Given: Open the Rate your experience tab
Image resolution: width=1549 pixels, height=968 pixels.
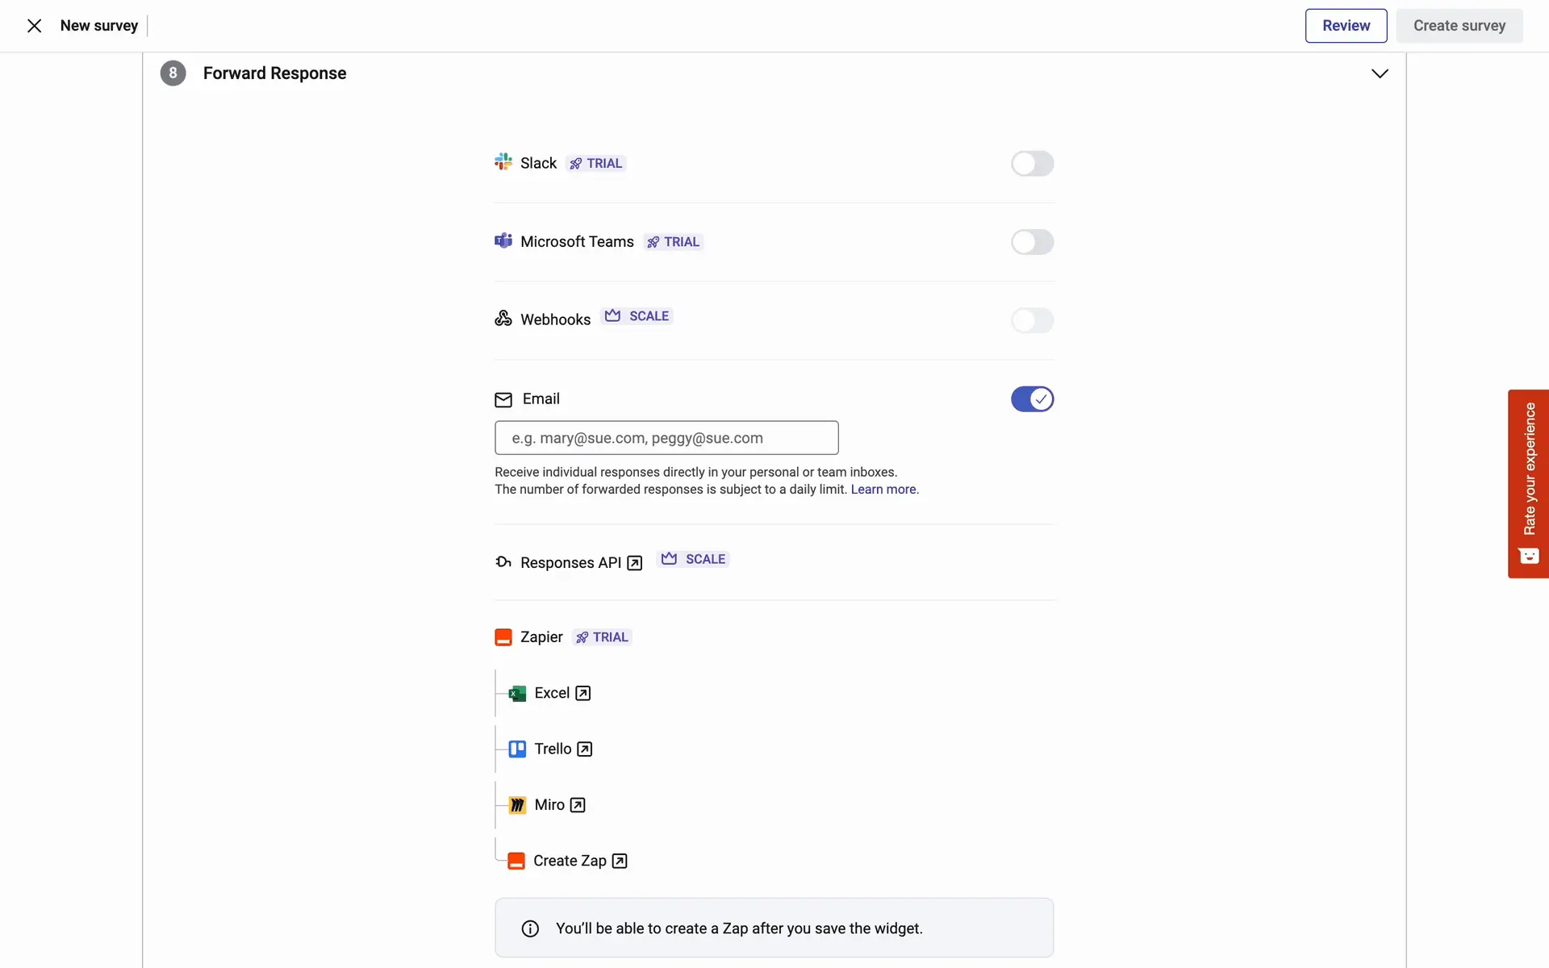Looking at the screenshot, I should click(x=1528, y=483).
